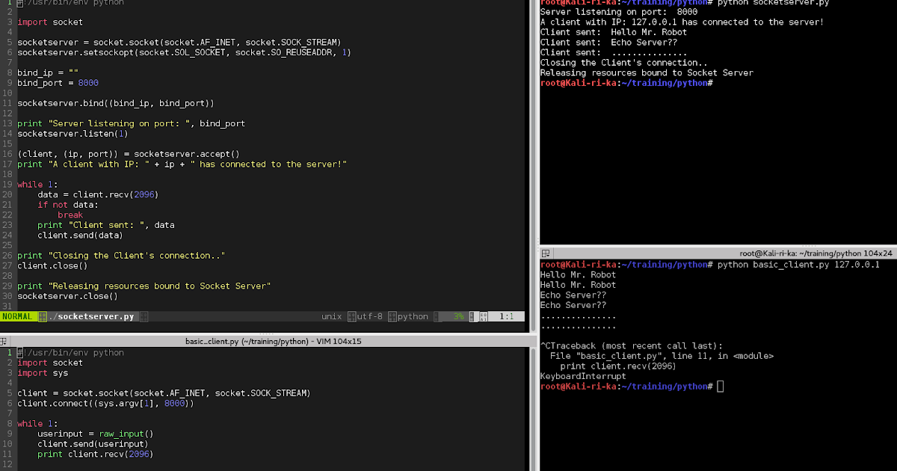Click the '3%' scroll percentage in the status line
This screenshot has height=471, width=897.
458,317
